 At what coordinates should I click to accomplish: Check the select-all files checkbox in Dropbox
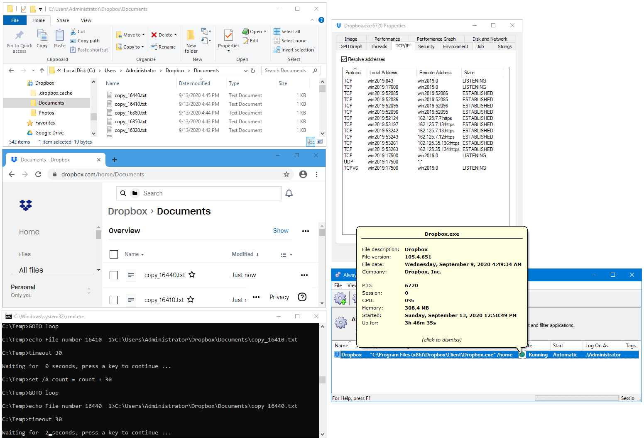[x=114, y=254]
